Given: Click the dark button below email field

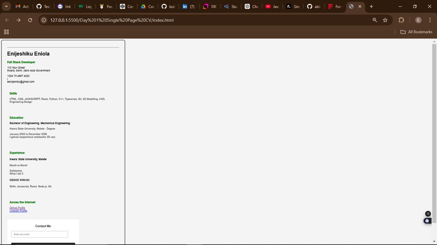Looking at the screenshot, I should pyautogui.click(x=43, y=244).
